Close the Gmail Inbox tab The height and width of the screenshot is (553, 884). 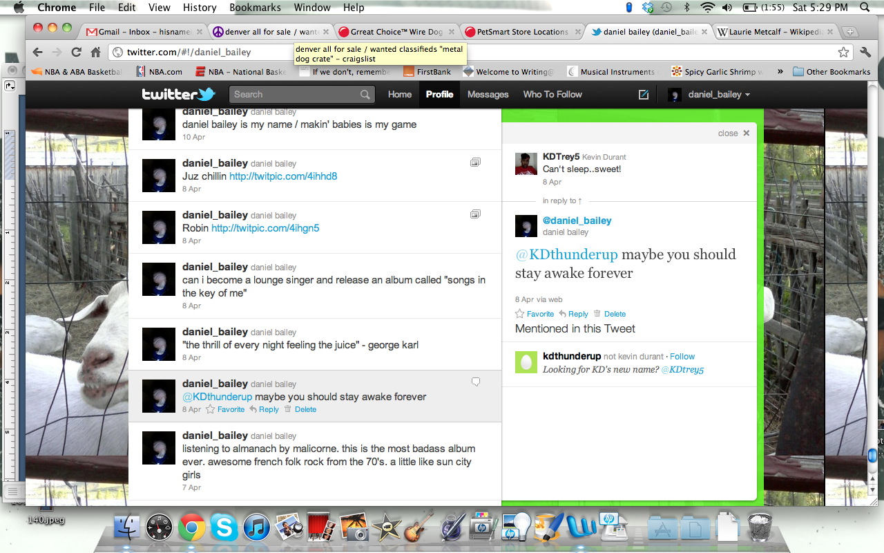click(200, 32)
